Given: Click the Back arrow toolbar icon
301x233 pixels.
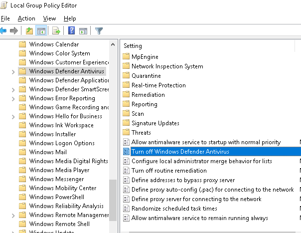Looking at the screenshot, I should [3, 30].
